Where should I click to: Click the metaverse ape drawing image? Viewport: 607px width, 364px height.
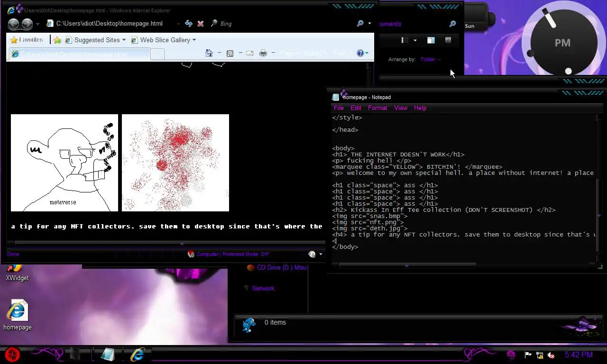pos(64,163)
